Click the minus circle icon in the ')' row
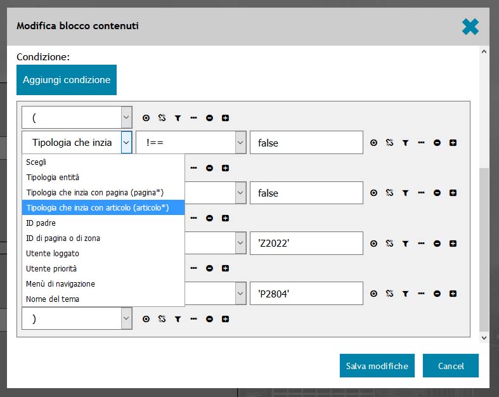 [209, 319]
